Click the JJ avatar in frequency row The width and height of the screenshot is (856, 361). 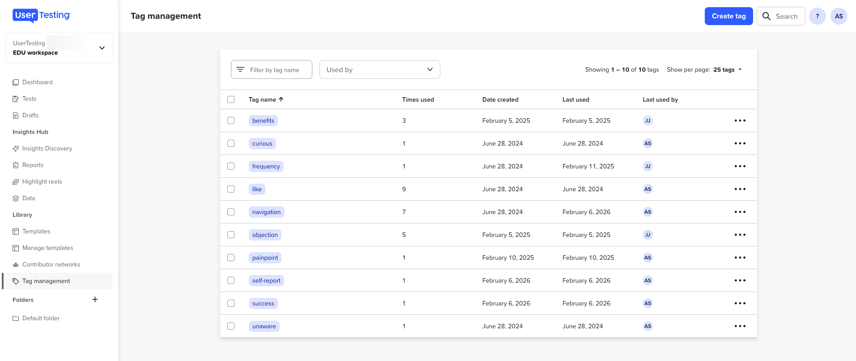click(647, 166)
